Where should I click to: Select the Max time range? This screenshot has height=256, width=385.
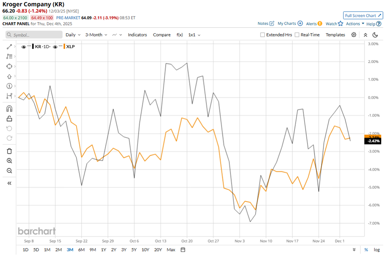click(171, 249)
